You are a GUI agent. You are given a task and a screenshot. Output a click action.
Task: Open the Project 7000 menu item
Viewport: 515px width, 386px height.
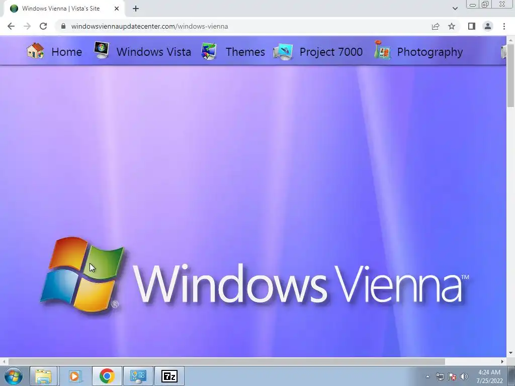tap(331, 52)
